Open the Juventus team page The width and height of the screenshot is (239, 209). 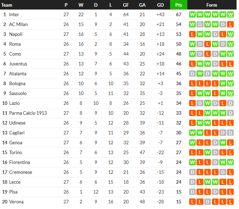coord(18,64)
